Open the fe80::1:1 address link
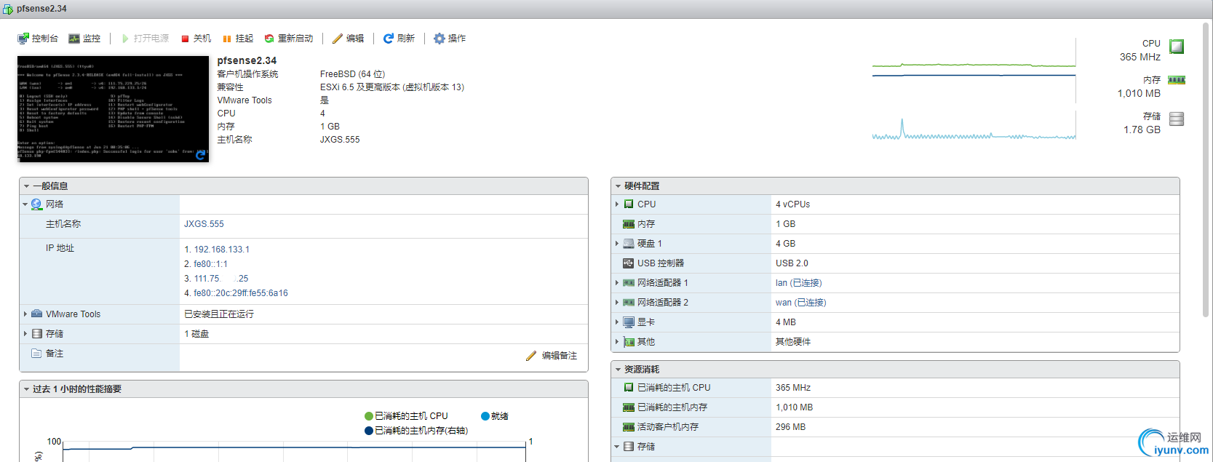Viewport: 1213px width, 462px height. pos(210,264)
